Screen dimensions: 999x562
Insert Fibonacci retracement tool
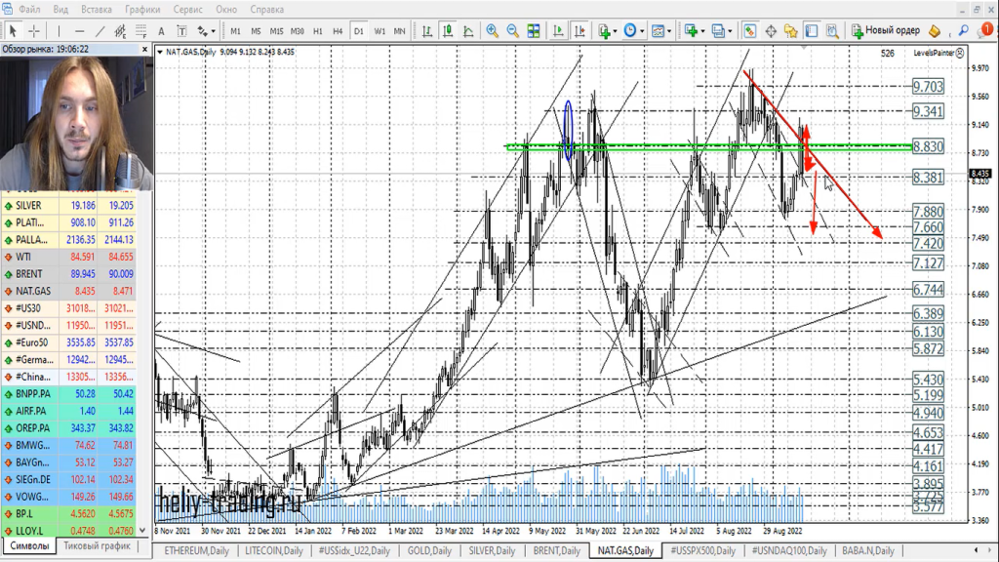[x=141, y=31]
